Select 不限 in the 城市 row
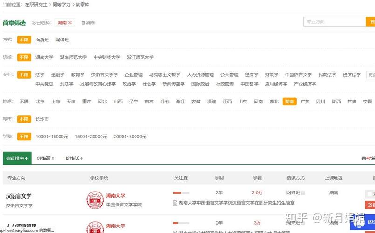This screenshot has width=375, height=233. (x=24, y=119)
